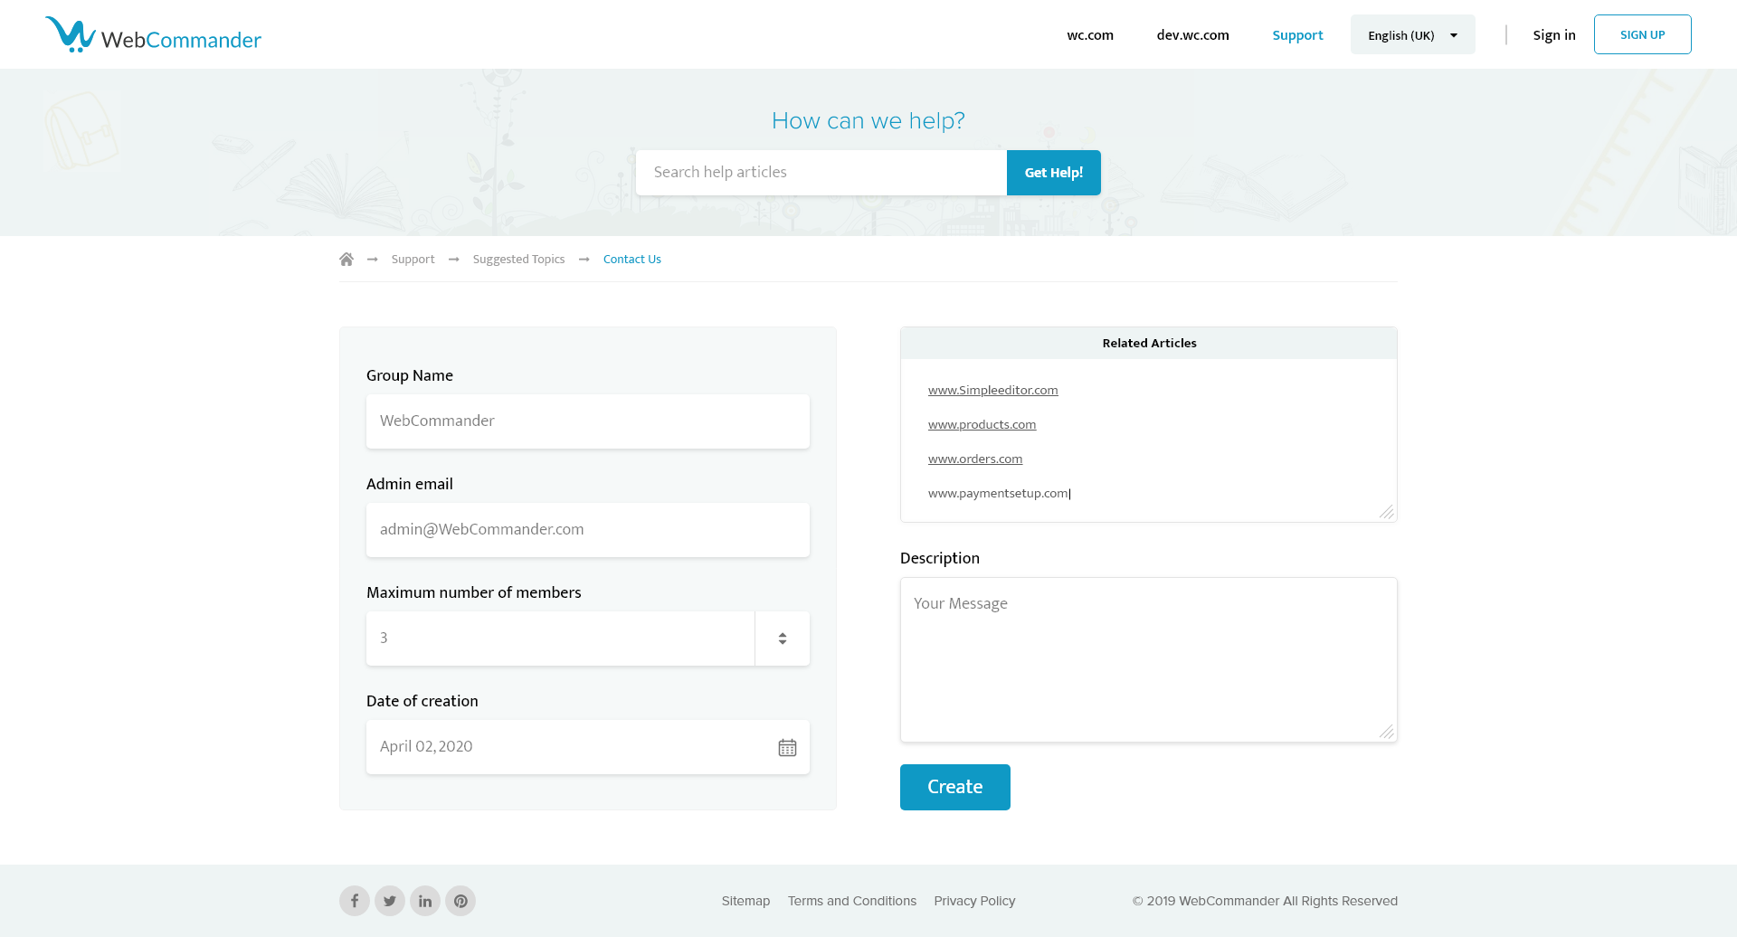Open the LinkedIn social link
Screen dimensions: 1737x937
pyautogui.click(x=425, y=901)
